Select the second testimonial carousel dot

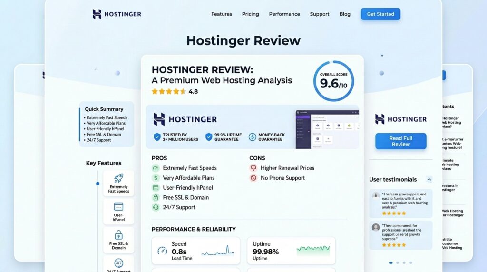[x=398, y=262]
